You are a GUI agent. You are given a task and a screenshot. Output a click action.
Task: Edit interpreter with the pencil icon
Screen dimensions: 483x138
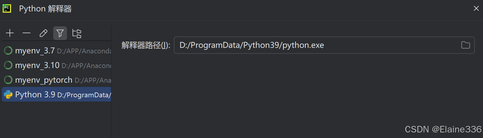(43, 33)
